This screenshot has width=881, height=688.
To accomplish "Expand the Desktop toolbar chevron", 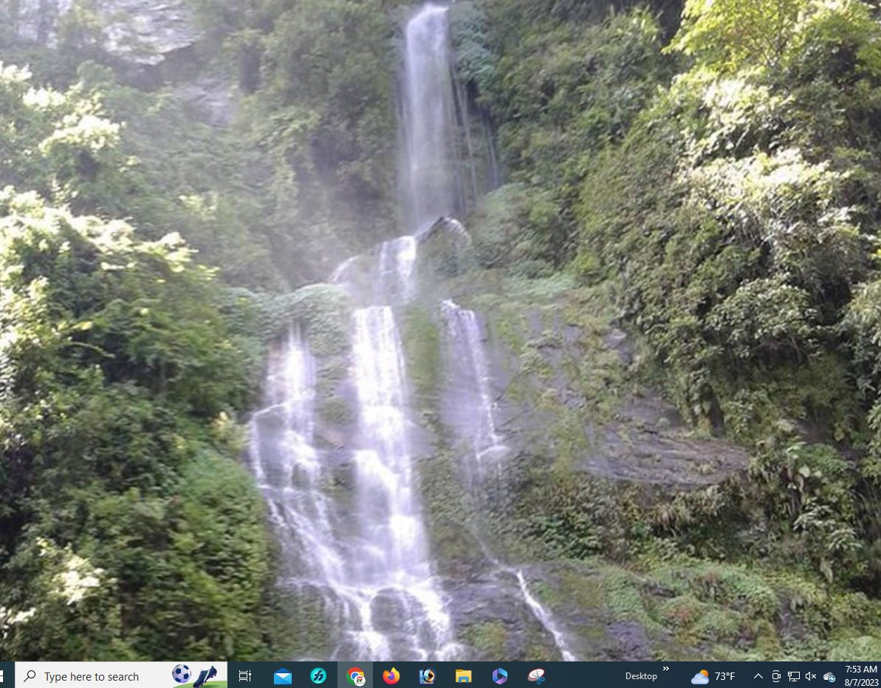I will click(665, 670).
